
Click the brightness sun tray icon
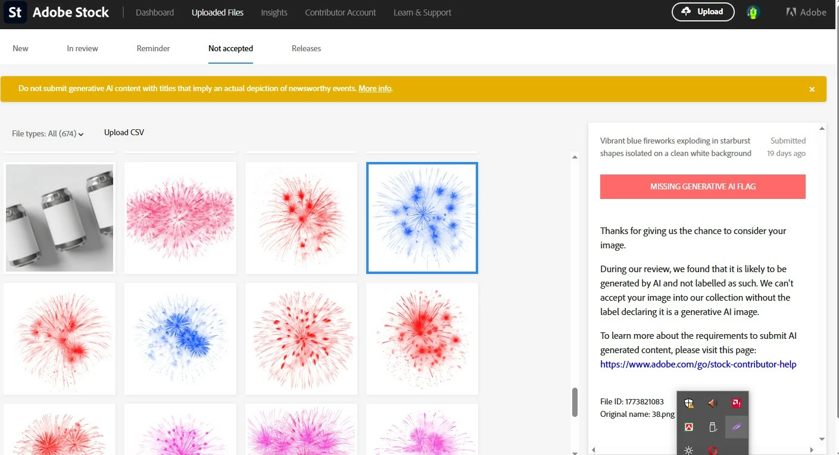(x=689, y=450)
